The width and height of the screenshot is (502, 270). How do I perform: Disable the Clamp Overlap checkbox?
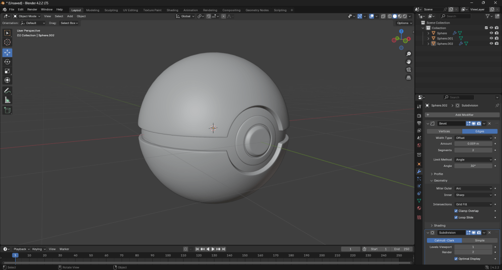[456, 211]
